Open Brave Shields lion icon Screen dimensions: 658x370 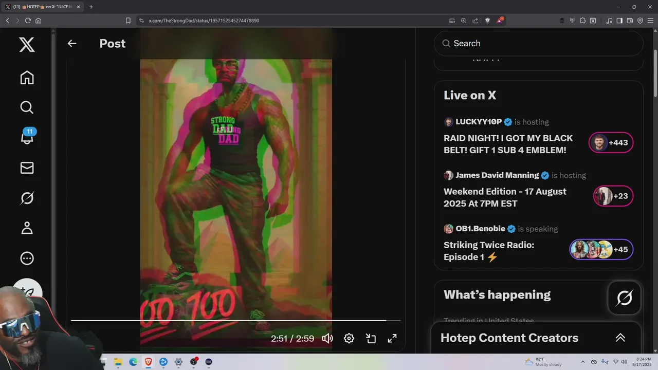(x=488, y=21)
